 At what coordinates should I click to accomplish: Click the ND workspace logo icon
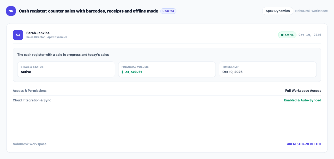tap(11, 11)
